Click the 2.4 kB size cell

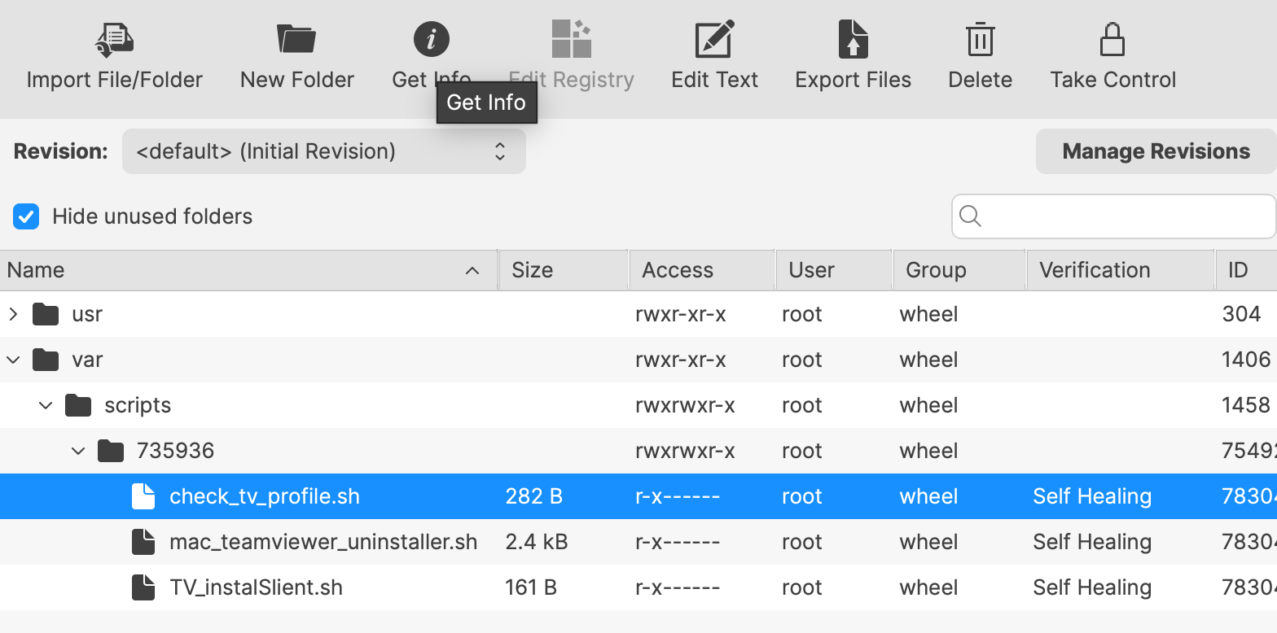click(537, 542)
